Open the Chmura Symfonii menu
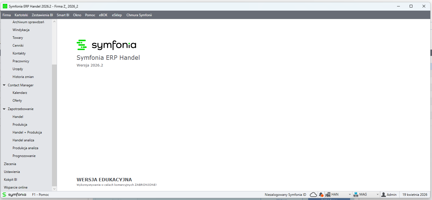This screenshot has height=200, width=432. (139, 15)
